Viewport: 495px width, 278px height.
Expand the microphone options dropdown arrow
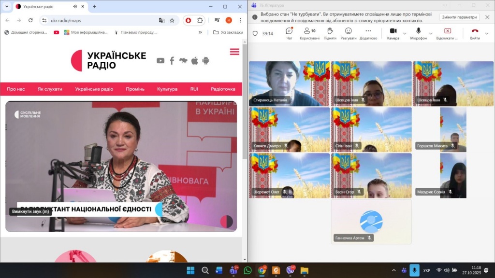430,33
